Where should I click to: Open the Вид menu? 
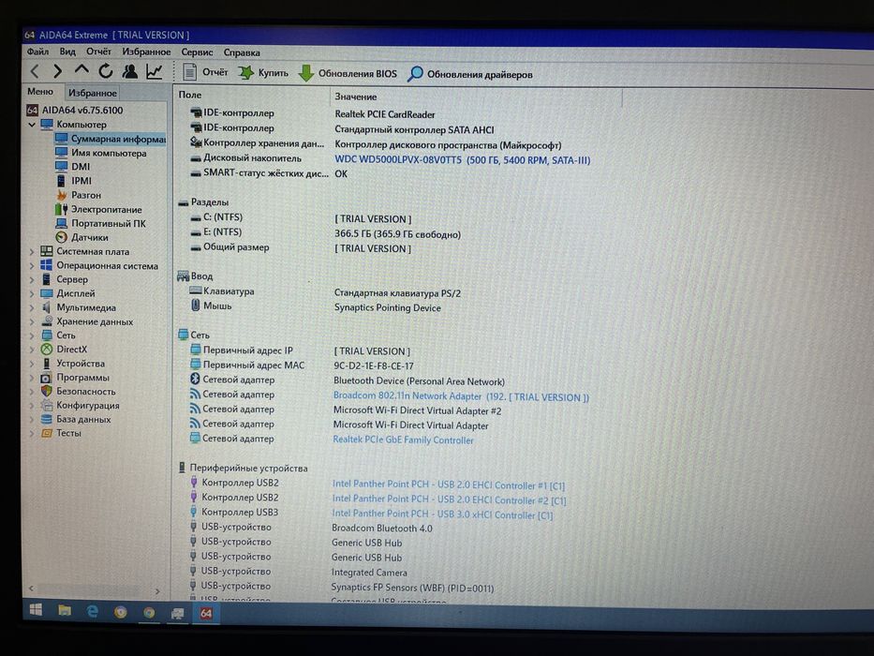(x=67, y=52)
